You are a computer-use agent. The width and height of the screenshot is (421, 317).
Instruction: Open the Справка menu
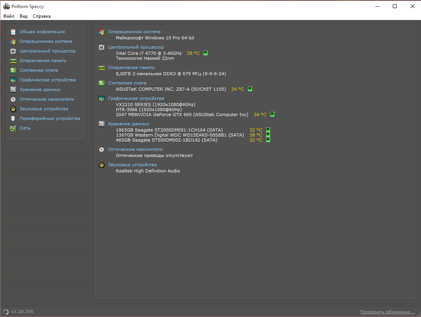(x=42, y=16)
